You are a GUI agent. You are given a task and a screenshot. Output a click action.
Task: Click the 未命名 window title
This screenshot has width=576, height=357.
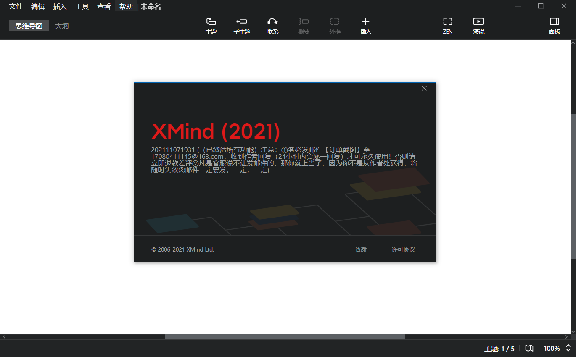pyautogui.click(x=151, y=6)
